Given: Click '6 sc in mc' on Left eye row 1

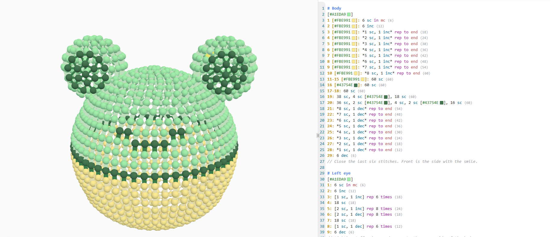Looking at the screenshot, I should pyautogui.click(x=346, y=185).
